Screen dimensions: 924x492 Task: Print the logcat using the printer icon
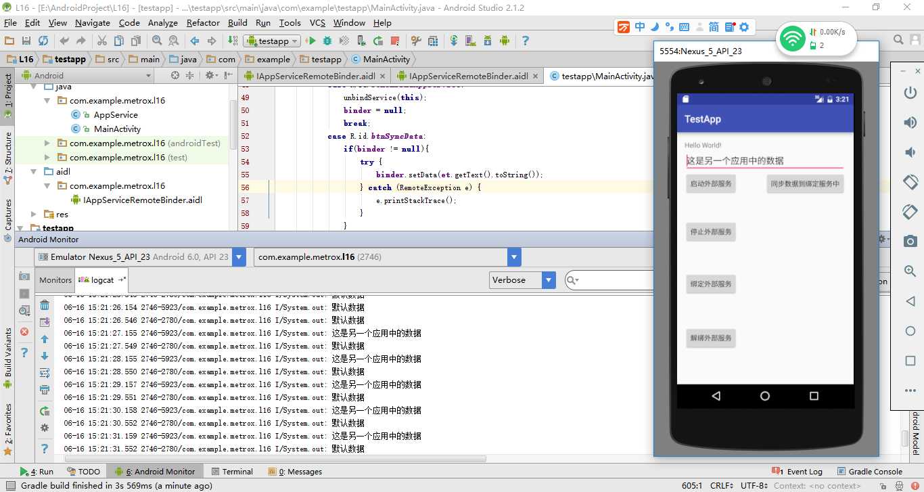click(45, 390)
